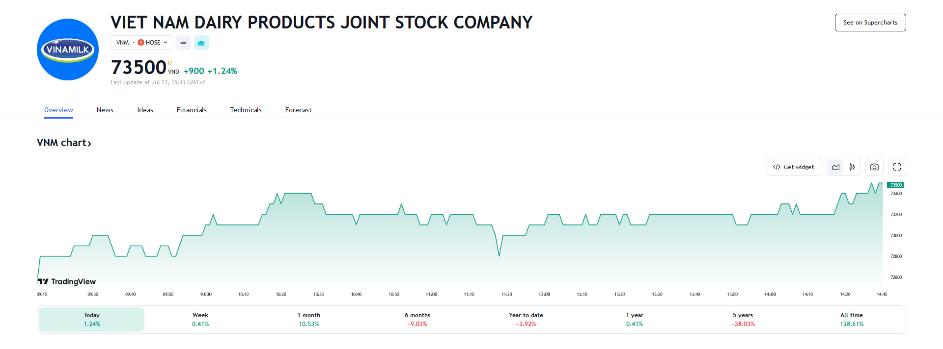Open the VNM HOSE exchange dropdown
This screenshot has width=943, height=349.
(142, 43)
